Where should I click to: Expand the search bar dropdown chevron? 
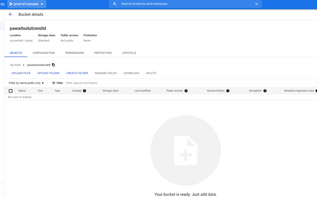pos(257,4)
